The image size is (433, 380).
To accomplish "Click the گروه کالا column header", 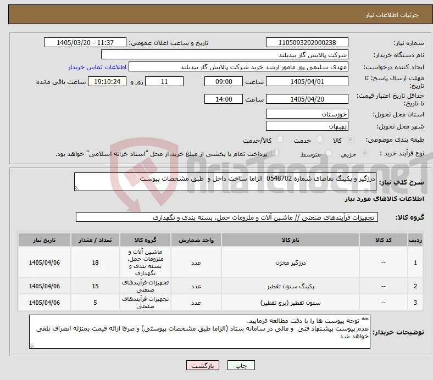I will click(x=145, y=240).
